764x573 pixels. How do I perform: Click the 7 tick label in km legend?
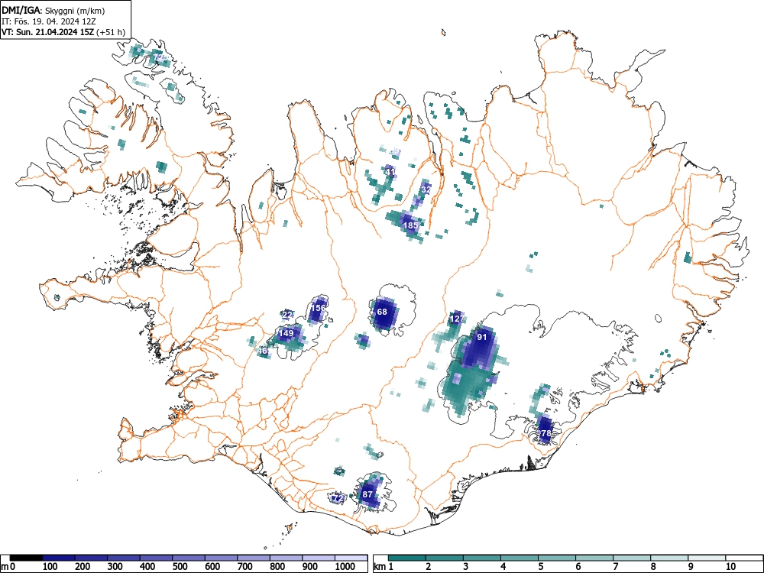click(615, 567)
